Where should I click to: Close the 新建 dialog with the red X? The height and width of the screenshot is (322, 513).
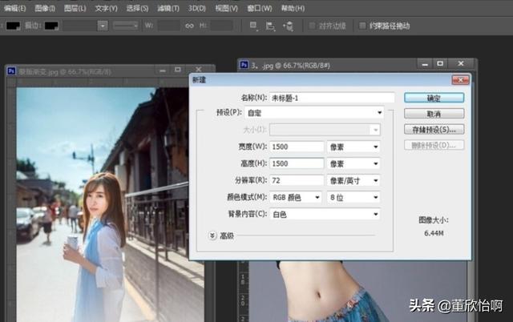click(460, 80)
